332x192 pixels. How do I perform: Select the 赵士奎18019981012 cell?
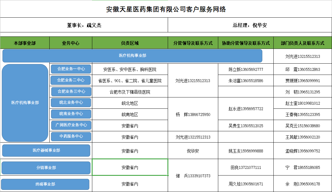303,103
